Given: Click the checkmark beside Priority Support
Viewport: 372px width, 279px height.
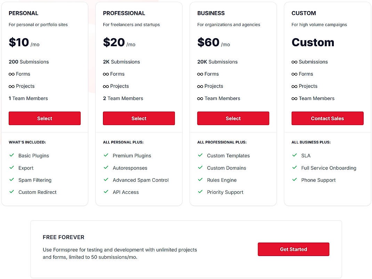Looking at the screenshot, I should coord(200,192).
